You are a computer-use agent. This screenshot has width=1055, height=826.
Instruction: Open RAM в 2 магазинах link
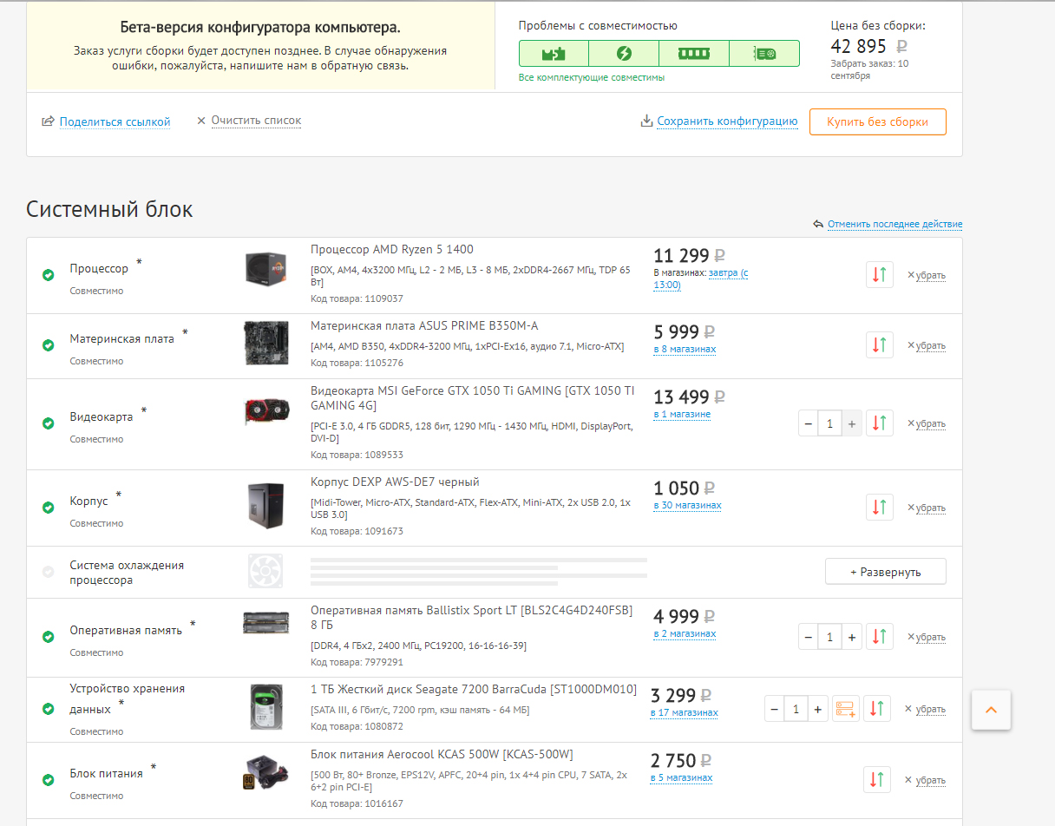pos(685,633)
